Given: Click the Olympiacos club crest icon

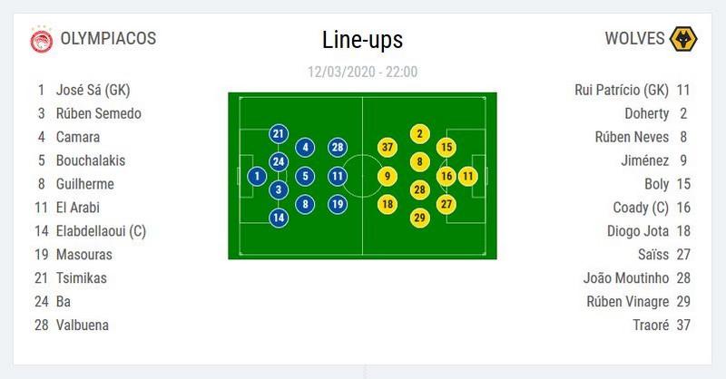Looking at the screenshot, I should click(x=41, y=39).
